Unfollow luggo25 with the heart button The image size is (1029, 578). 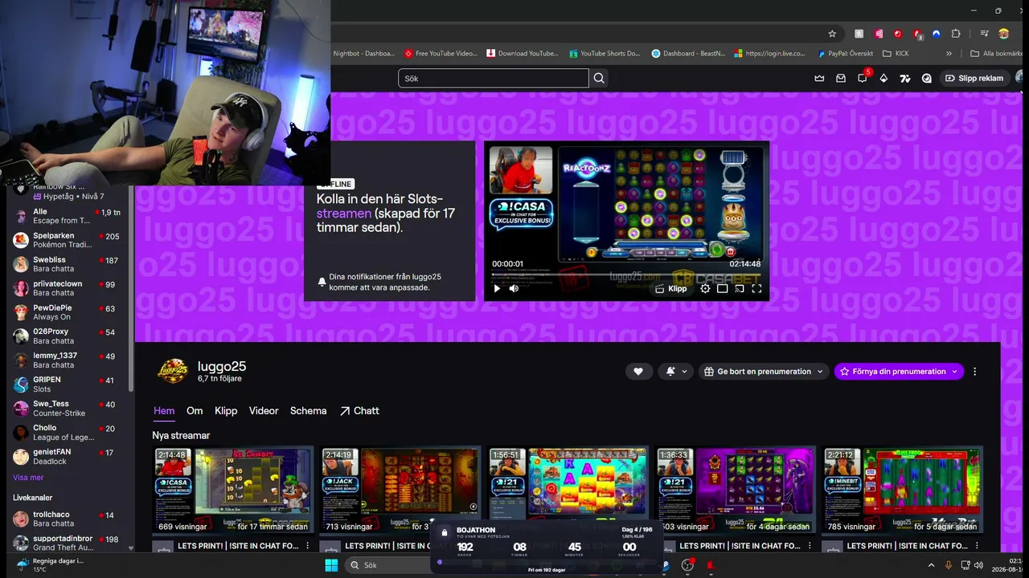point(638,372)
